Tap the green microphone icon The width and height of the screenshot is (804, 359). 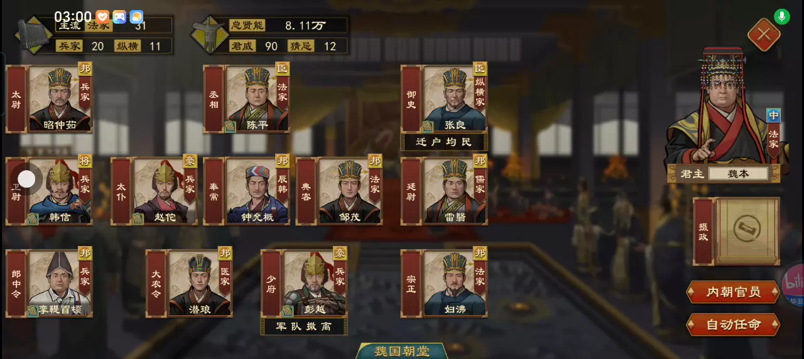(x=782, y=16)
